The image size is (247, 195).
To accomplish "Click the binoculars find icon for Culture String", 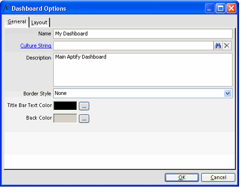I will pyautogui.click(x=218, y=46).
